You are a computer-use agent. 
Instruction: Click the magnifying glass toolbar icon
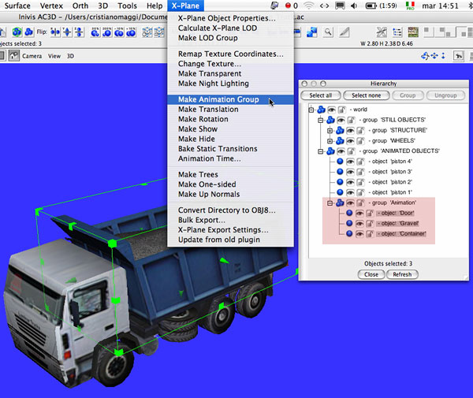328,32
